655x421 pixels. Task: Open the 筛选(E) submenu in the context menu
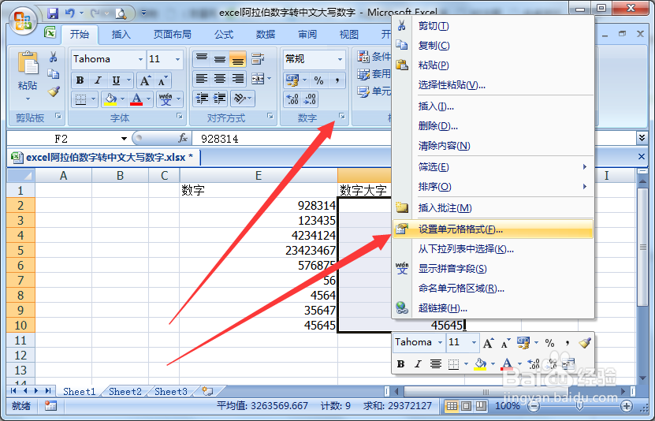click(493, 167)
